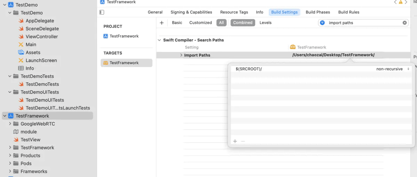Viewport: 417px width, 177px height.
Task: Toggle the Combined view mode
Action: (x=243, y=23)
